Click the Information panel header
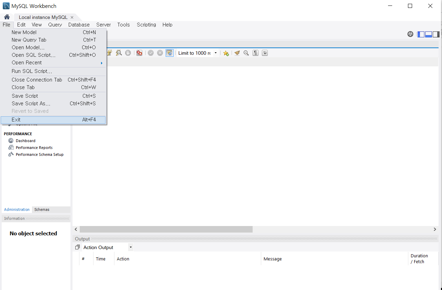The height and width of the screenshot is (290, 442). (36, 218)
